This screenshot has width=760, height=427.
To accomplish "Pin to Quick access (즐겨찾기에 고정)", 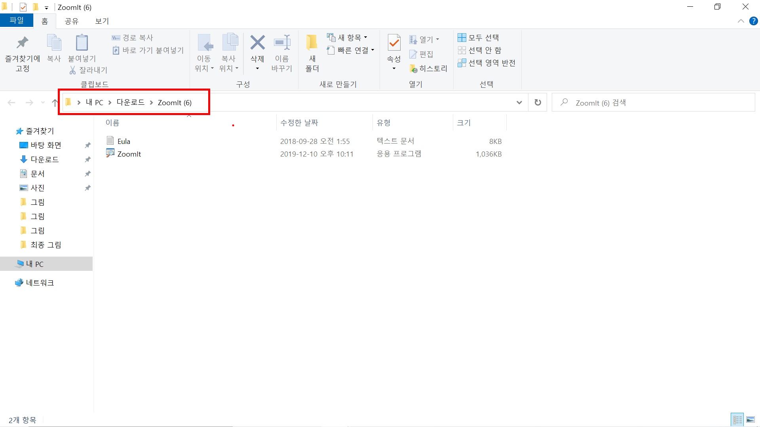I will tap(23, 54).
